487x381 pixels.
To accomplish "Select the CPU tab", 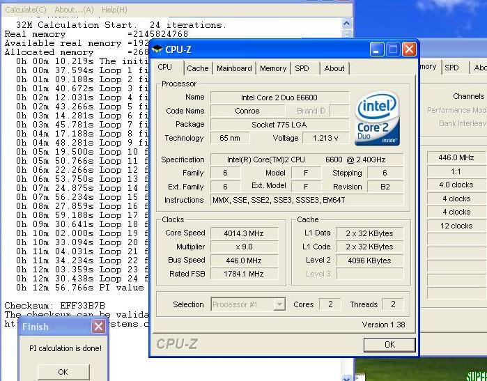I will coord(164,67).
